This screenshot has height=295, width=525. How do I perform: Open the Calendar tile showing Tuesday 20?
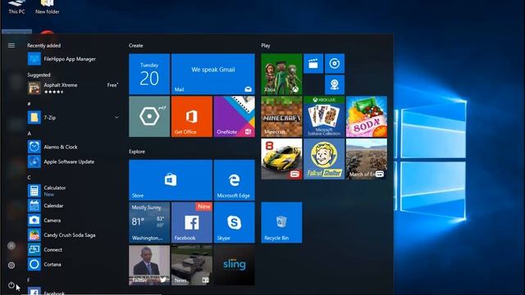point(149,75)
